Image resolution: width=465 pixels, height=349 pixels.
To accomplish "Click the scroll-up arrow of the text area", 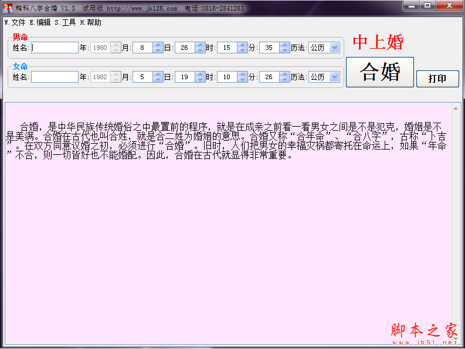I will (x=456, y=109).
